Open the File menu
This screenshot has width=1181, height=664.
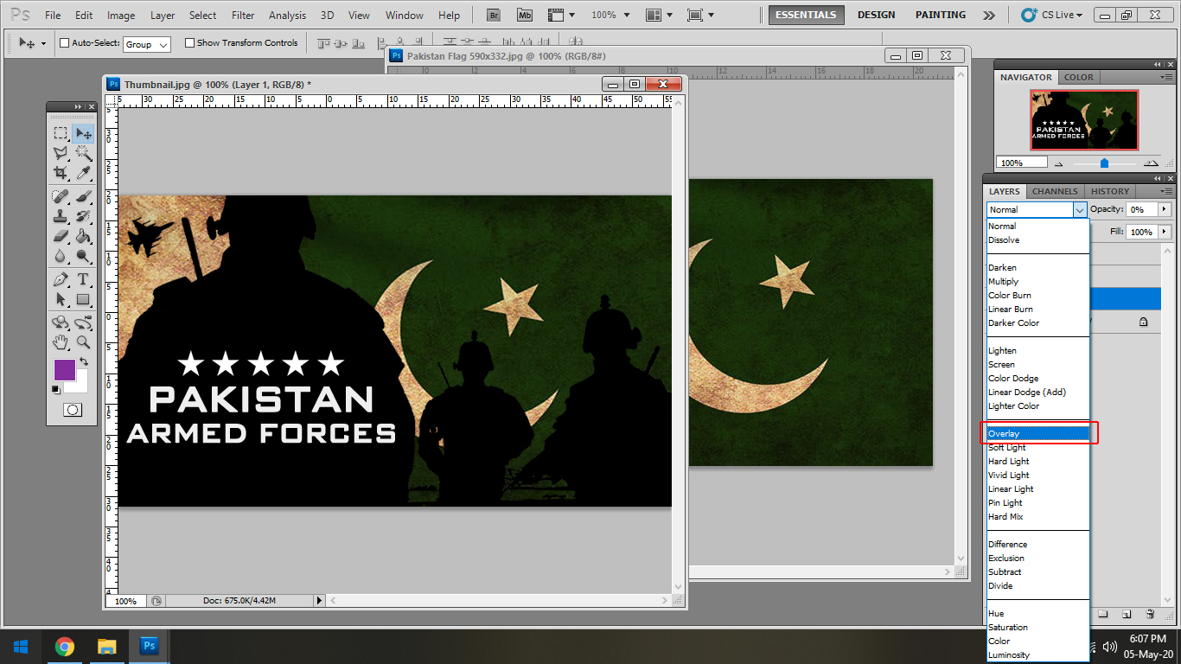tap(53, 16)
